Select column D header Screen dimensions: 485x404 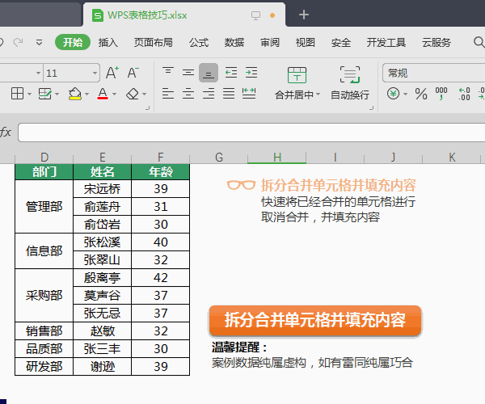coord(44,158)
